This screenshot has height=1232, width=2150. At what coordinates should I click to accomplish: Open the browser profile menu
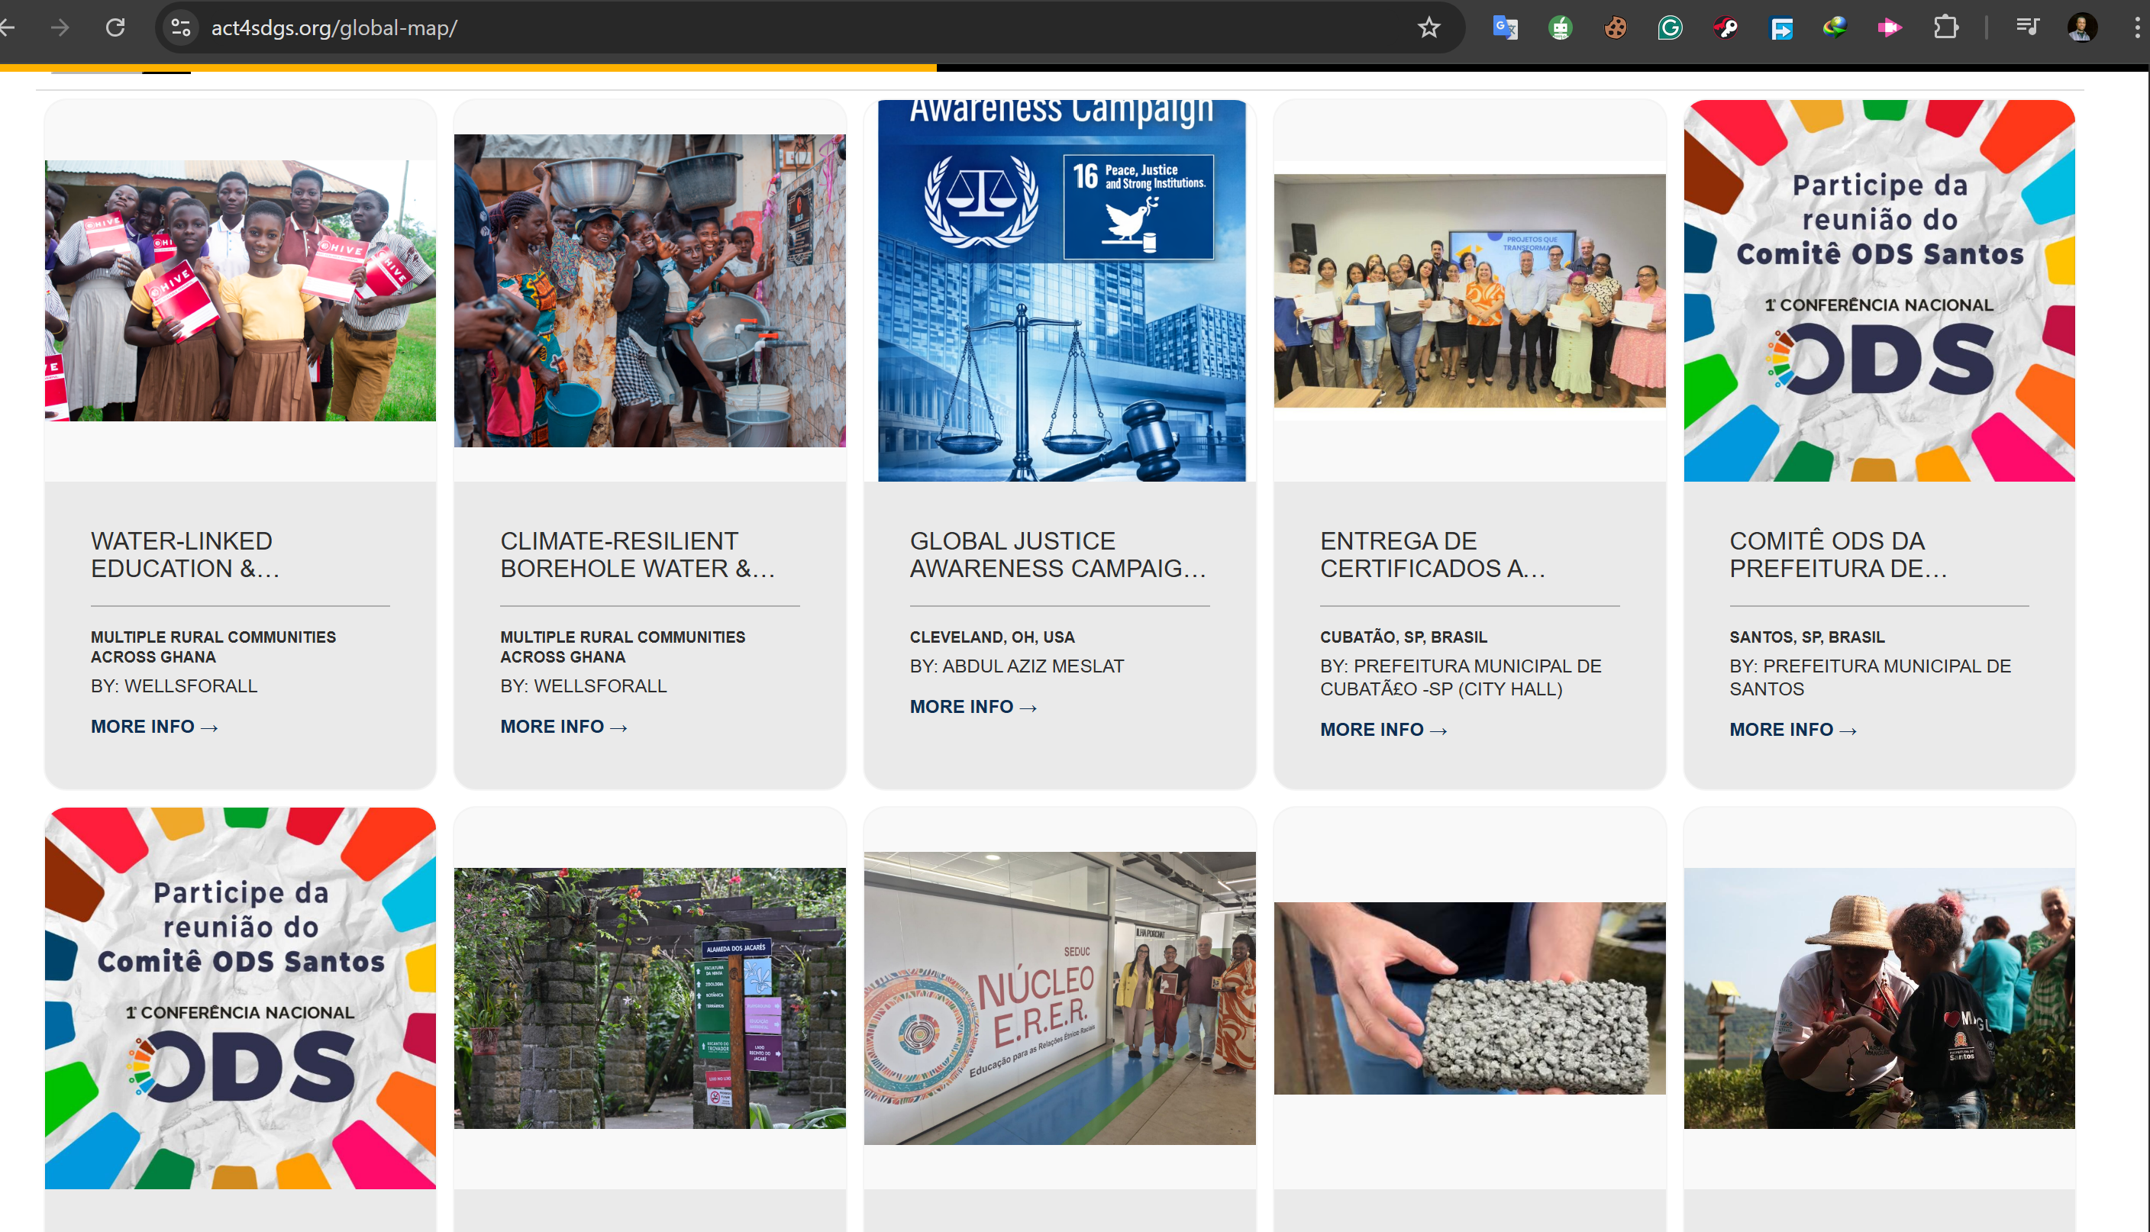[2081, 28]
